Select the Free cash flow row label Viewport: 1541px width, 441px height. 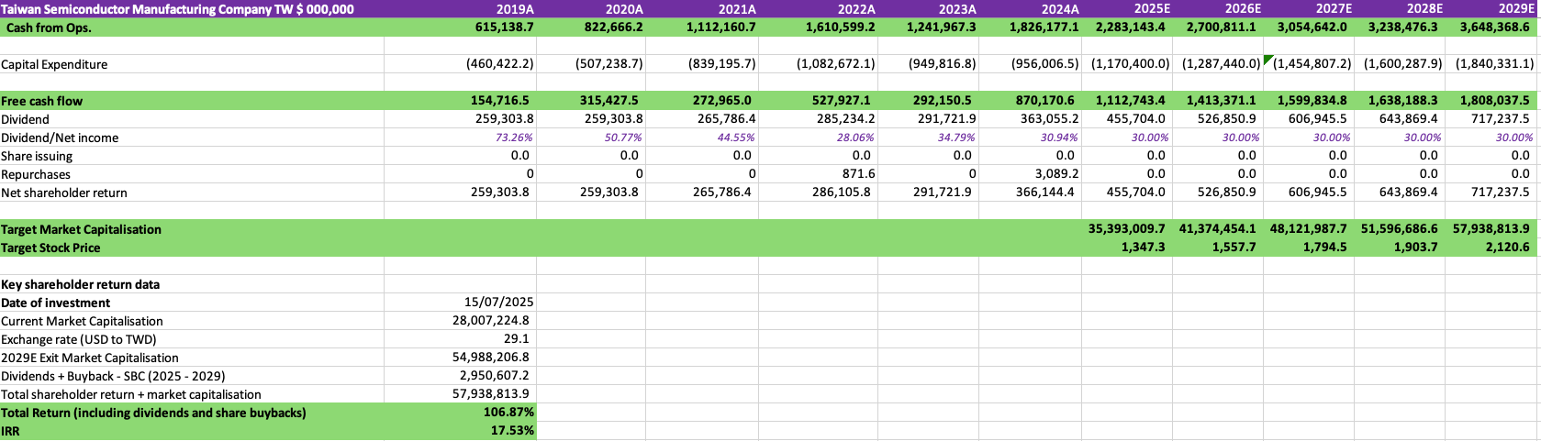[x=42, y=101]
